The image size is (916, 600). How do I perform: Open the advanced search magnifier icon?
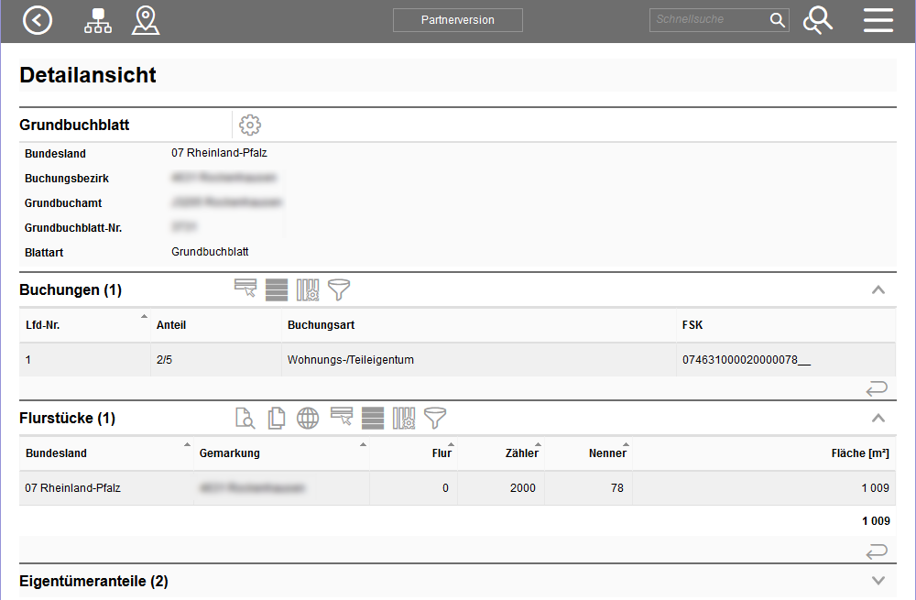click(817, 20)
